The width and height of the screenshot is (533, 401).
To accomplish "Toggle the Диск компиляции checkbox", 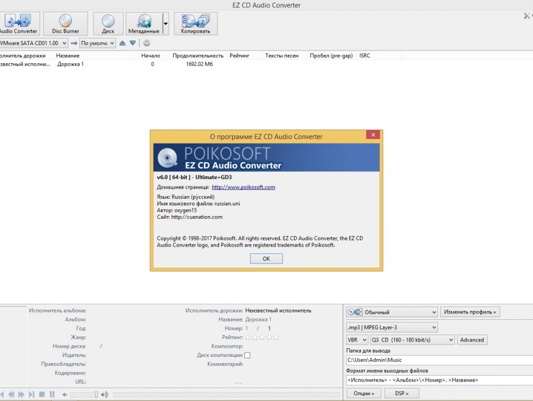I will (x=248, y=355).
